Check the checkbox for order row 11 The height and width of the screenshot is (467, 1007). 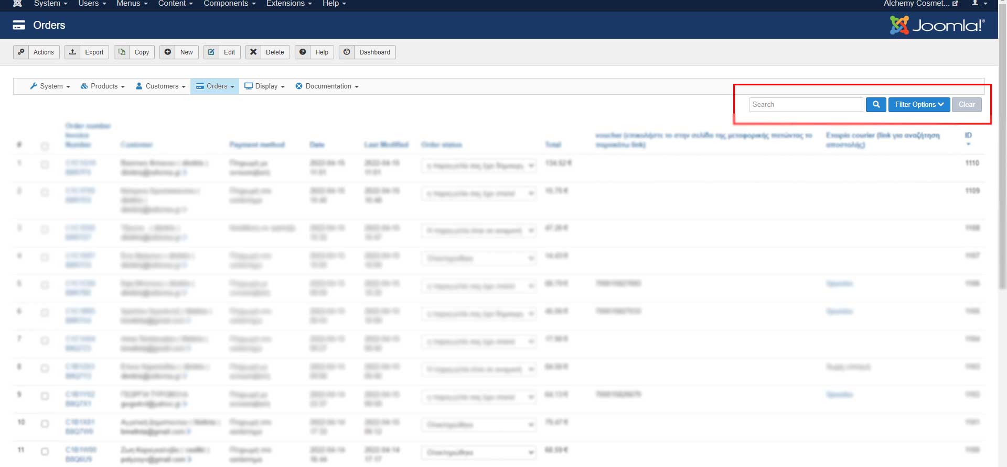[45, 451]
